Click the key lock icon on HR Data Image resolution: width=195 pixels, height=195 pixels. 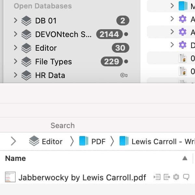point(124,75)
